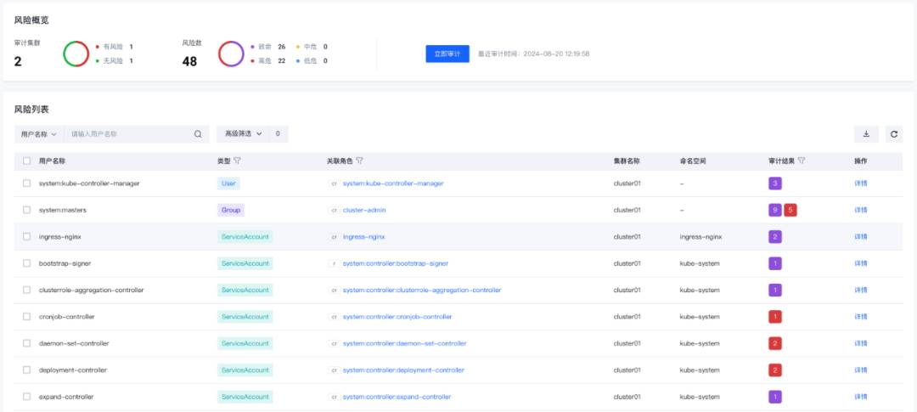Check the system:masters row checkbox
The width and height of the screenshot is (917, 412).
[27, 210]
